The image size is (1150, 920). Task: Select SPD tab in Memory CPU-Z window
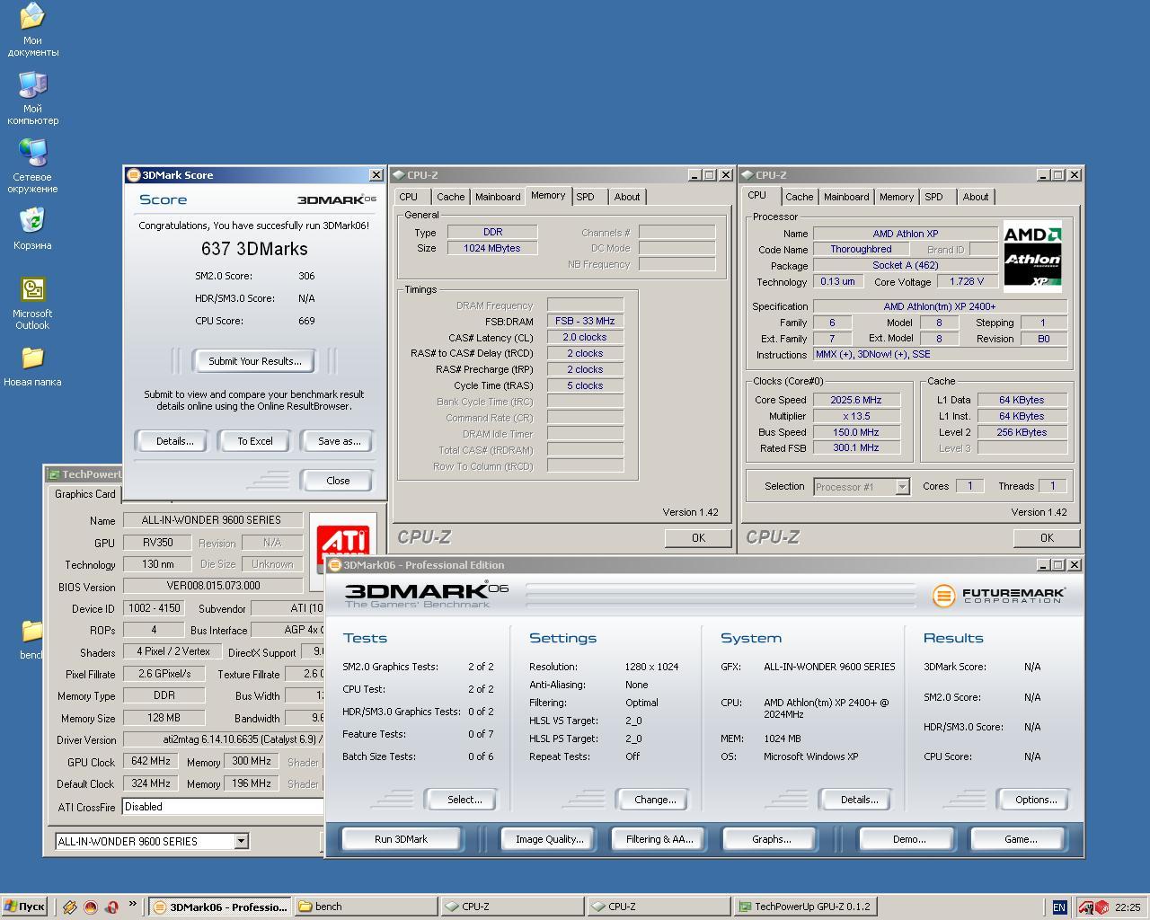[586, 197]
